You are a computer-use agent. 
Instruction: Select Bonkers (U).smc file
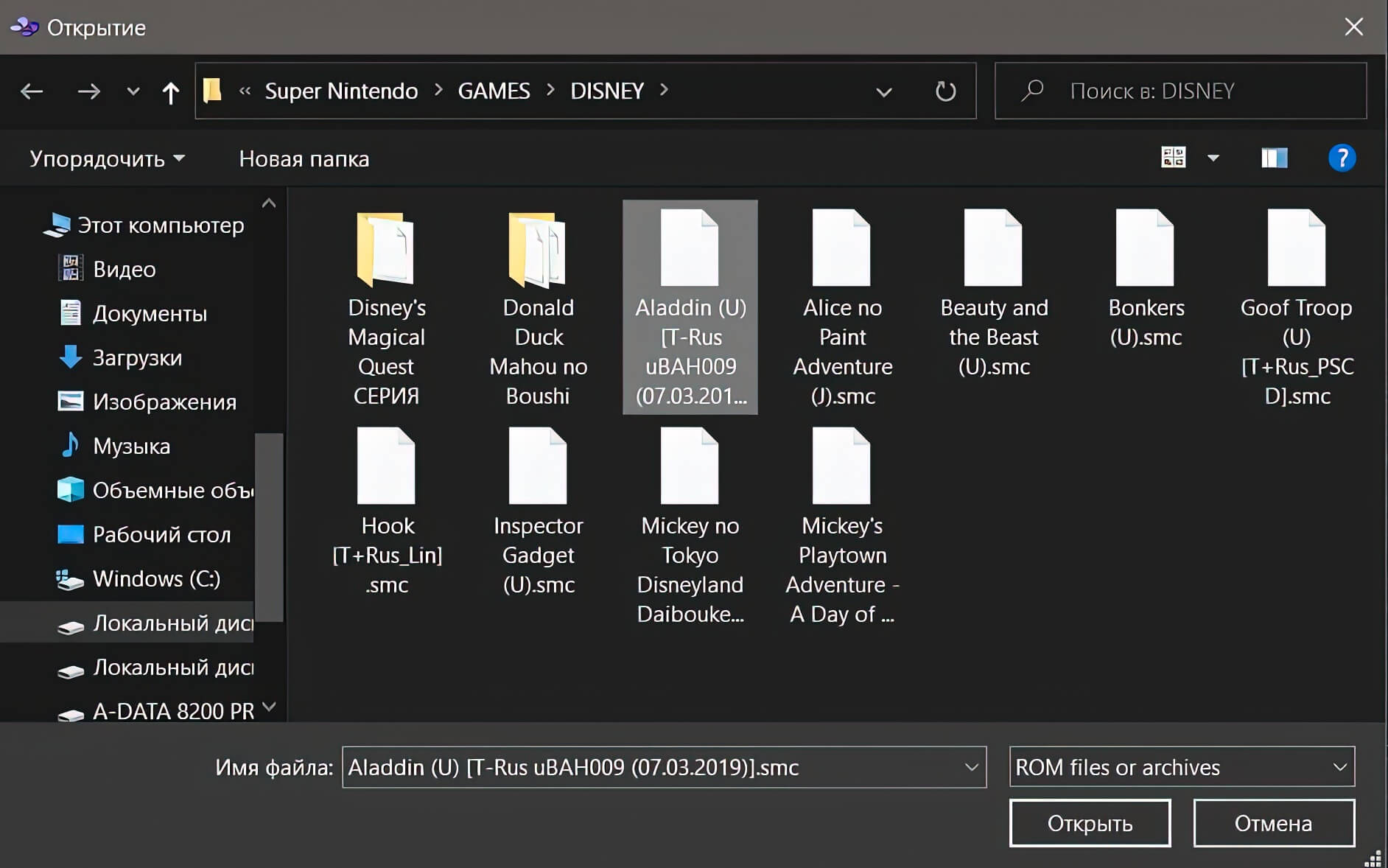click(1146, 278)
